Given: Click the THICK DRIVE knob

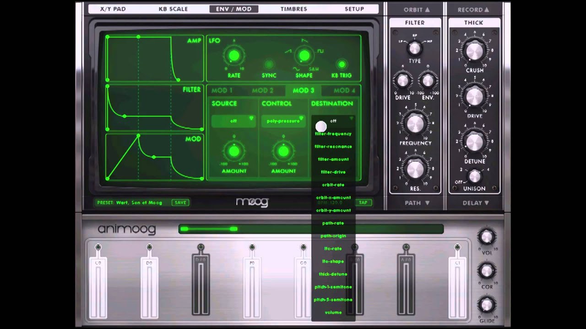Looking at the screenshot, I should [475, 96].
